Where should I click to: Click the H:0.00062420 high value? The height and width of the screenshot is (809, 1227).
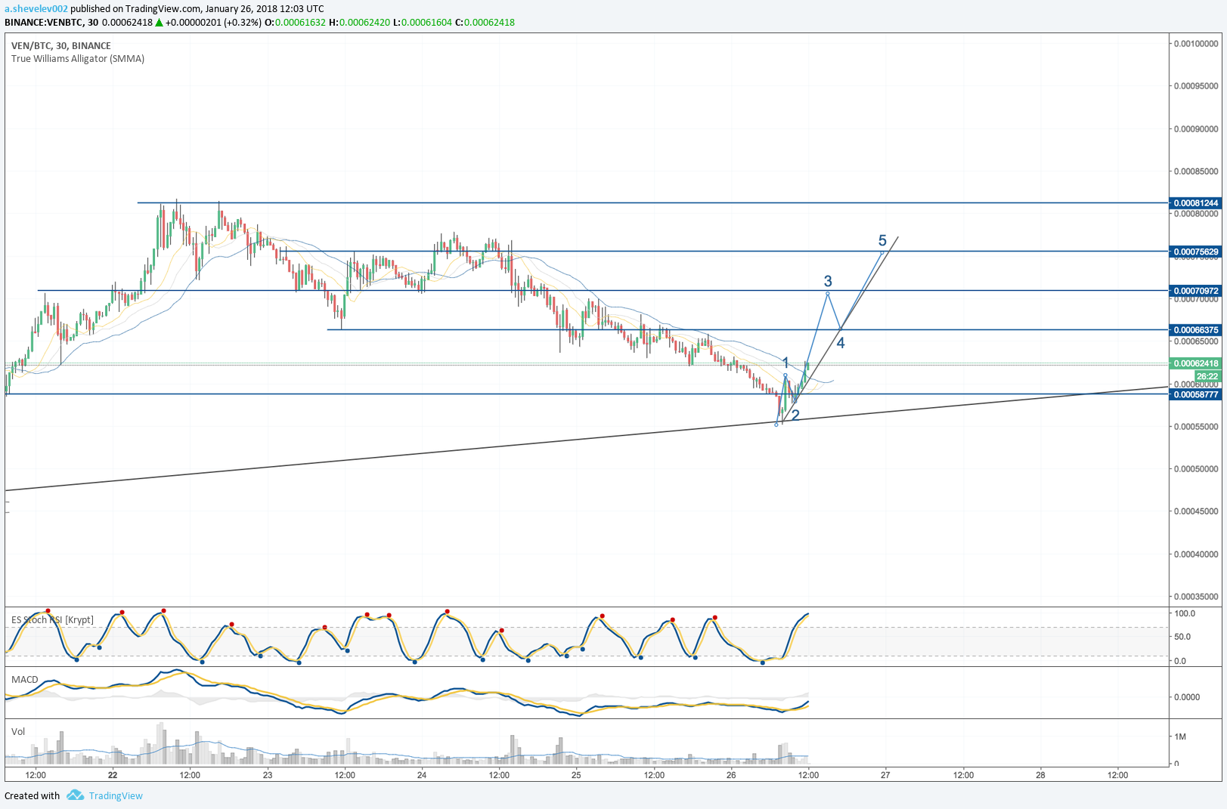(359, 23)
